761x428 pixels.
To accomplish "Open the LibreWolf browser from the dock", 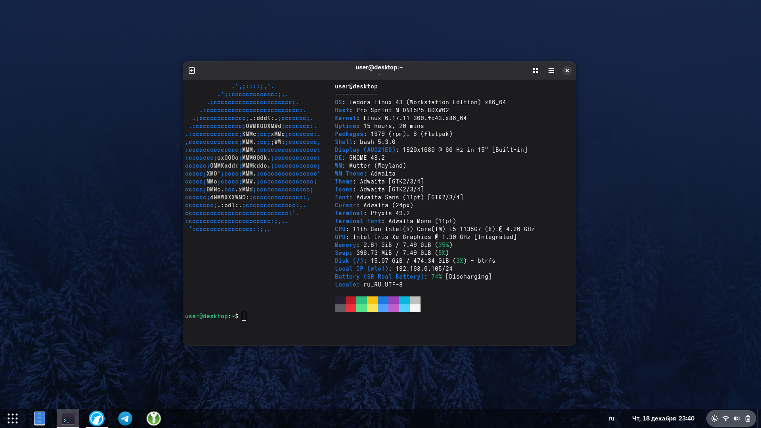I will click(97, 418).
